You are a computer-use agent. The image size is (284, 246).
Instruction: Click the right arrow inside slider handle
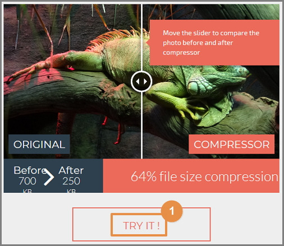[x=145, y=81]
